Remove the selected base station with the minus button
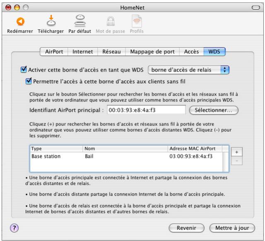The image size is (265, 241). (x=236, y=161)
